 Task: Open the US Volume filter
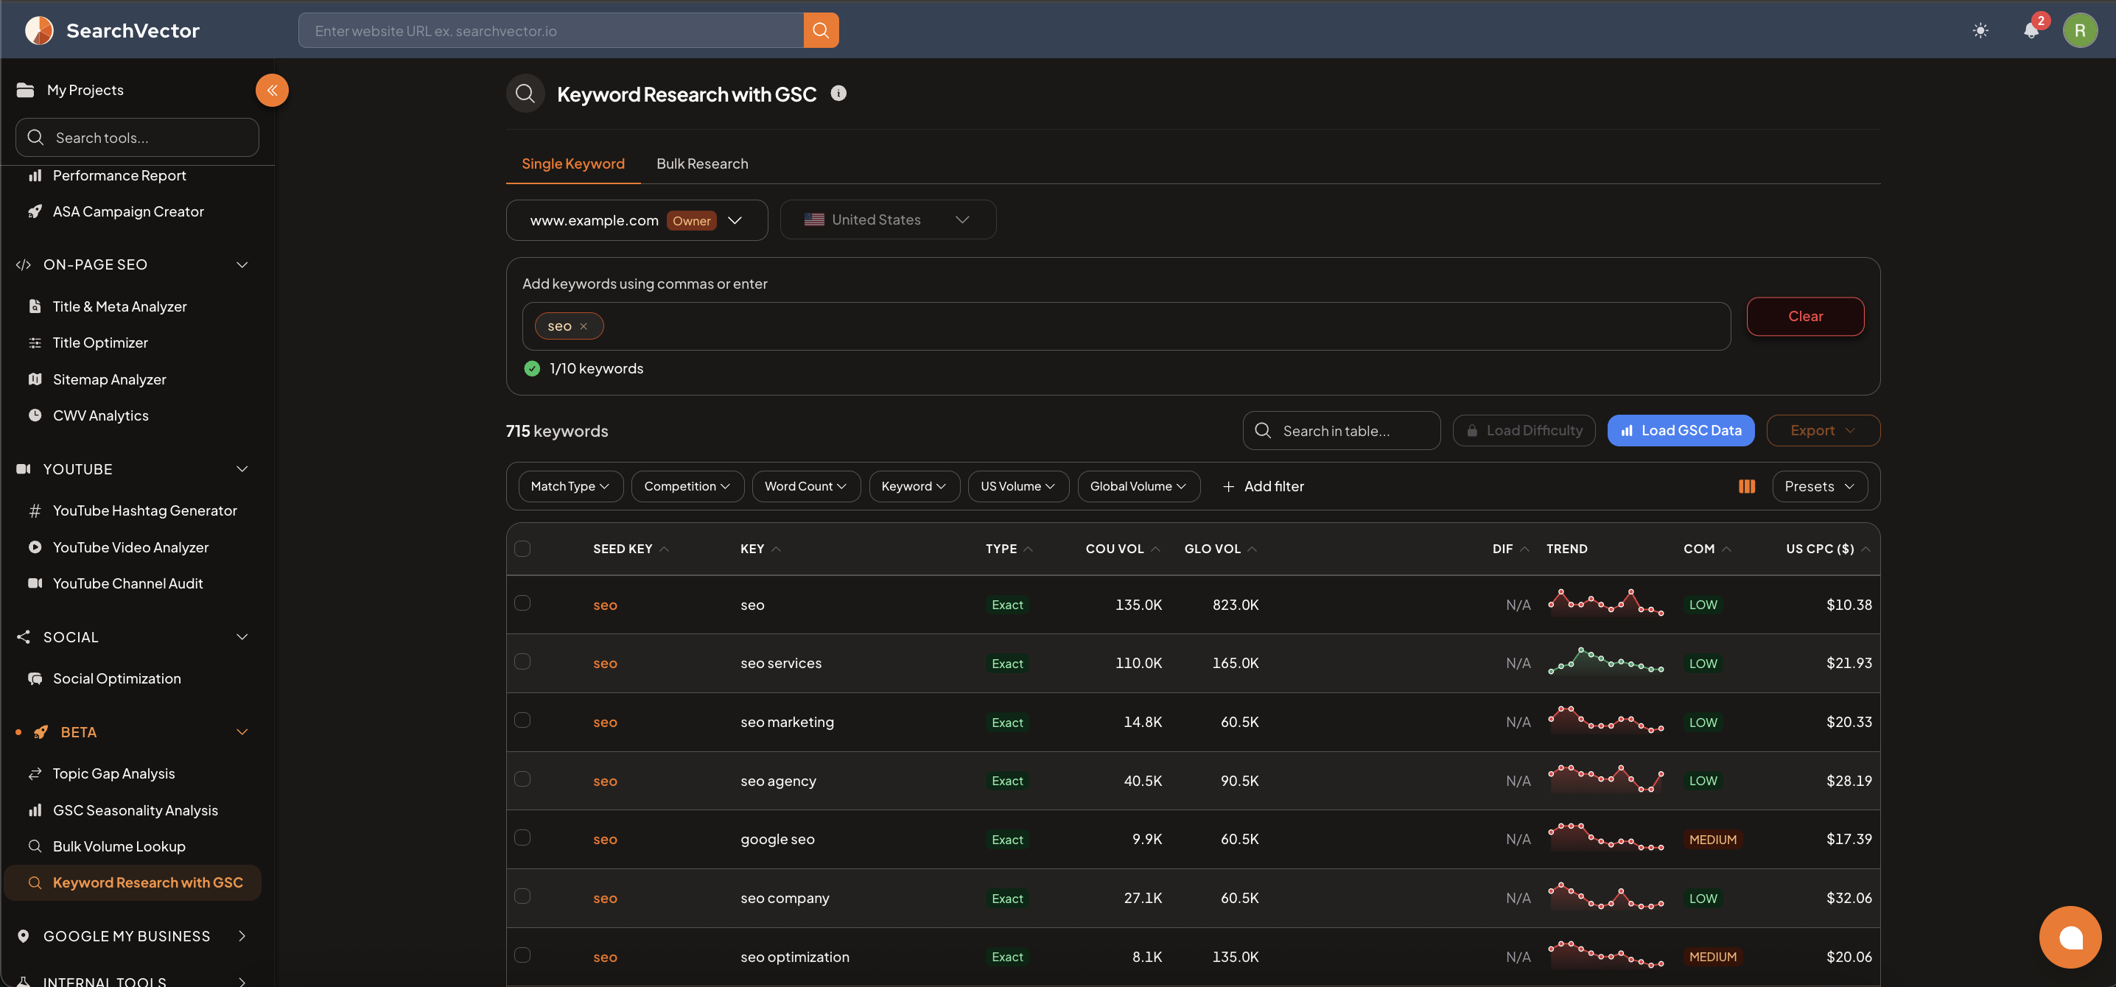pyautogui.click(x=1017, y=486)
